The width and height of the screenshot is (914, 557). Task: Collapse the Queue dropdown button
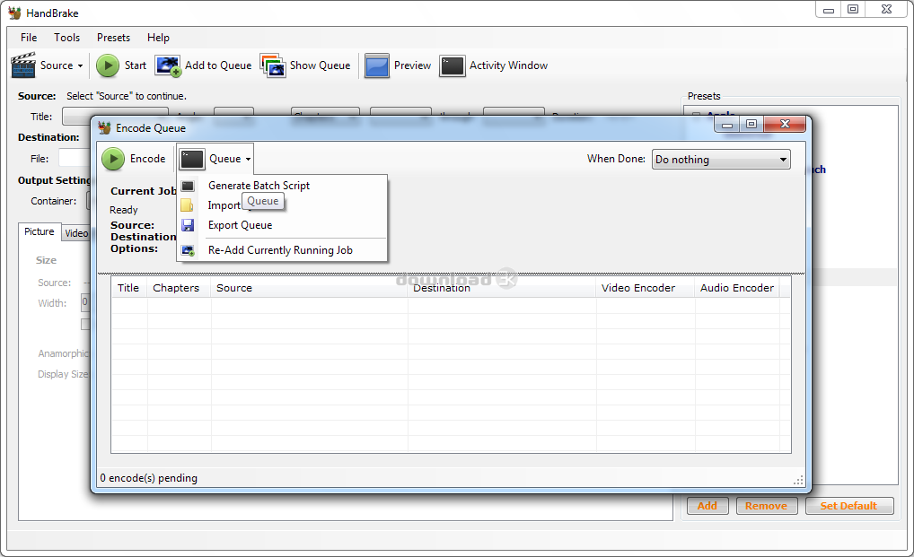click(216, 159)
